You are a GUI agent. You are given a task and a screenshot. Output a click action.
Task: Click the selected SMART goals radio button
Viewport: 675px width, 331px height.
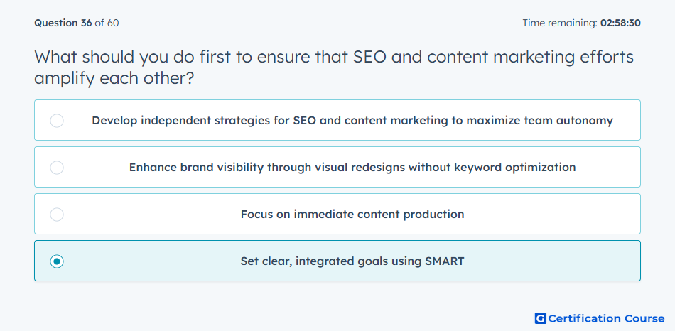coord(57,261)
